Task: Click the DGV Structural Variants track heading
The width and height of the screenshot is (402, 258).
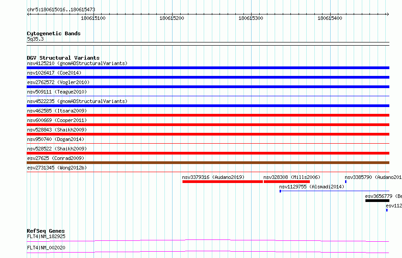Action: click(63, 58)
